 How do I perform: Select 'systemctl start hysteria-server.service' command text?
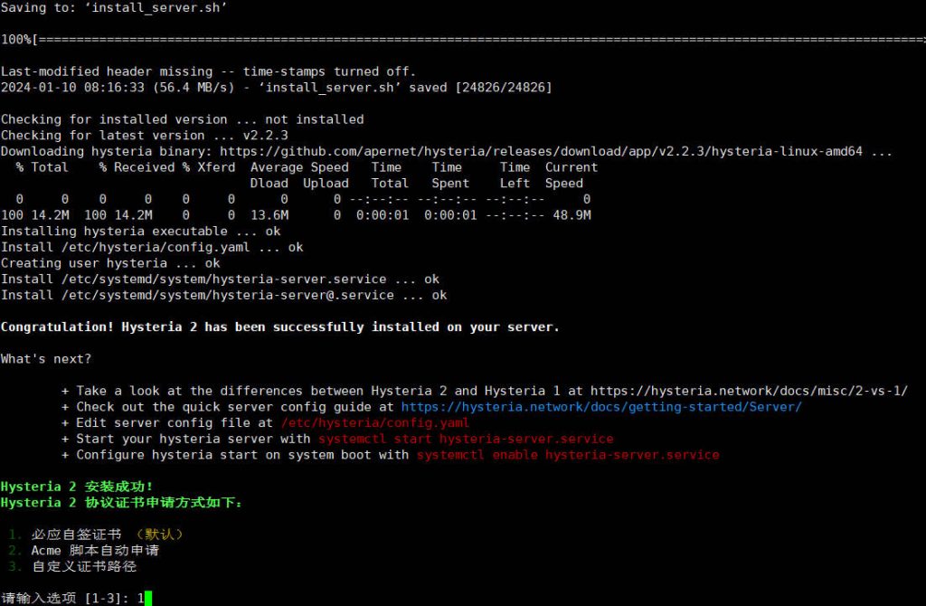point(466,439)
